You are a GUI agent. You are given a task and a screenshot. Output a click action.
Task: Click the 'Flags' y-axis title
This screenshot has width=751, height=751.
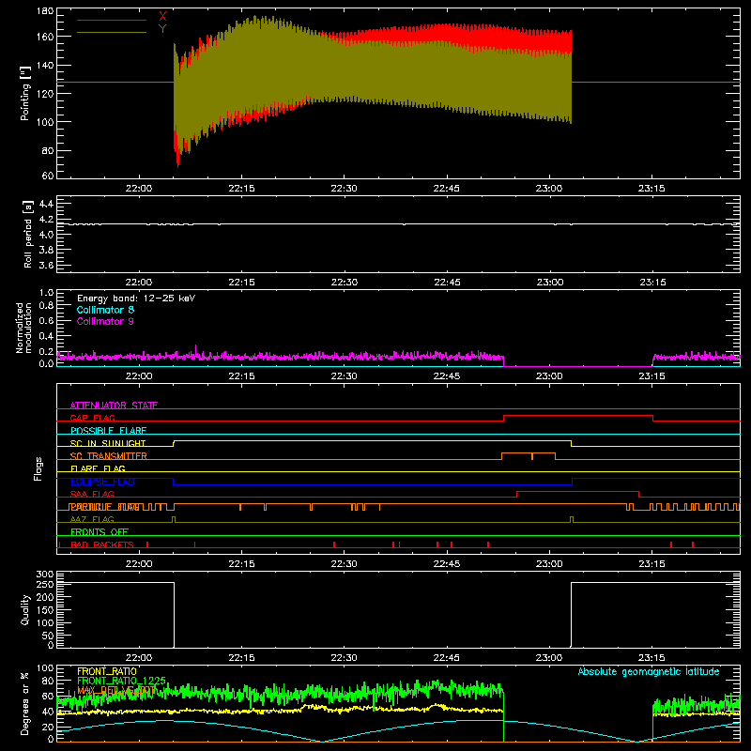click(x=38, y=468)
